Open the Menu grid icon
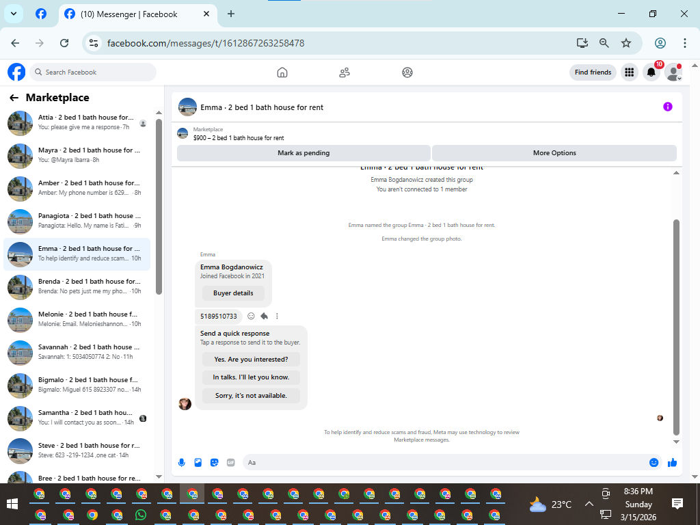 coord(630,72)
